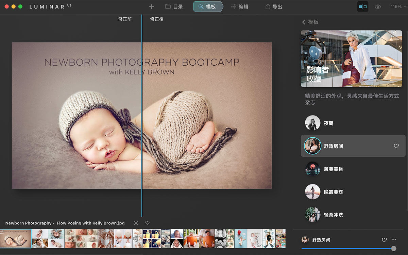Pick the 轻柔冲洗 template

(x=353, y=215)
